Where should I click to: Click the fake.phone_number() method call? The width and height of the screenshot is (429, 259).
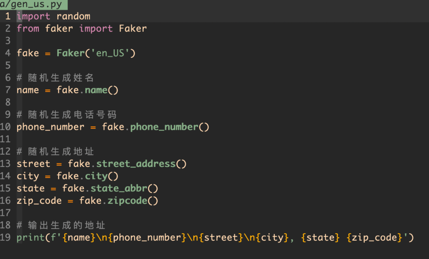click(155, 127)
